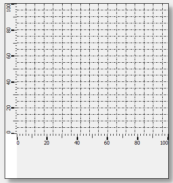The image size is (173, 183).
Task: Click the y-axis label 100
Action: click(8, 8)
